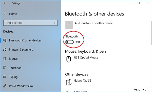Click the Find a setting search box

click(x=31, y=23)
